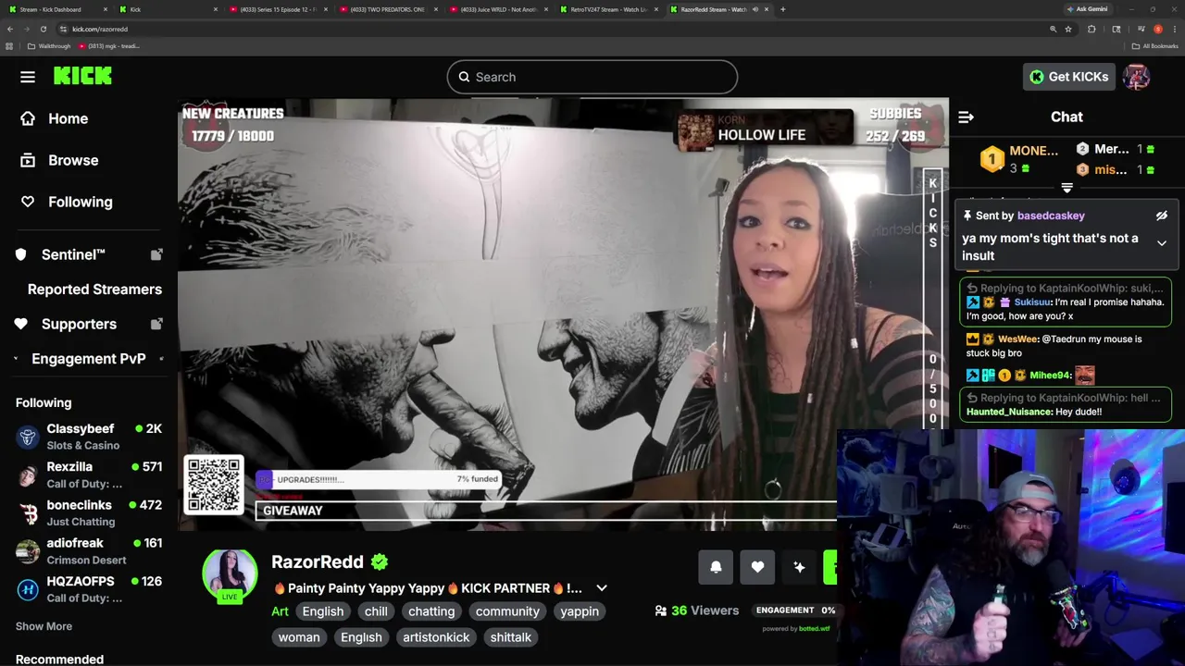Open Rexzilla's stream in the following list
The image size is (1185, 666).
click(89, 475)
